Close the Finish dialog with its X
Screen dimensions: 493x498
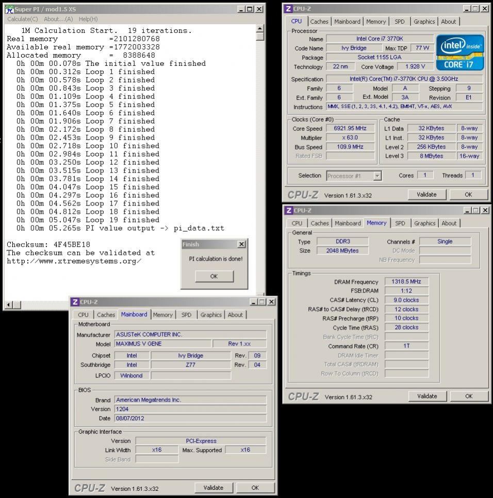tap(241, 244)
